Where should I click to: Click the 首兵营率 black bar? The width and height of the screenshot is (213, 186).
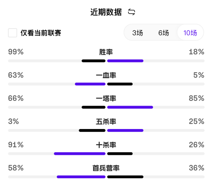[x=125, y=177]
